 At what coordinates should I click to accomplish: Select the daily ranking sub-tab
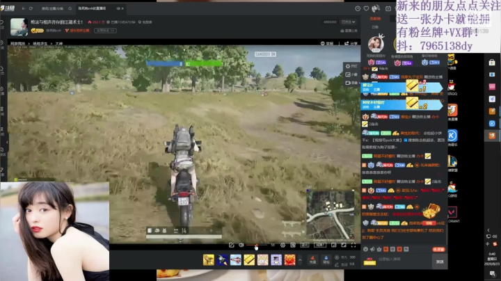pyautogui.click(x=375, y=27)
